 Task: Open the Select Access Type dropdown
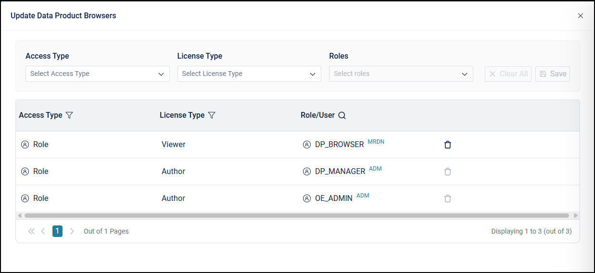click(x=98, y=74)
